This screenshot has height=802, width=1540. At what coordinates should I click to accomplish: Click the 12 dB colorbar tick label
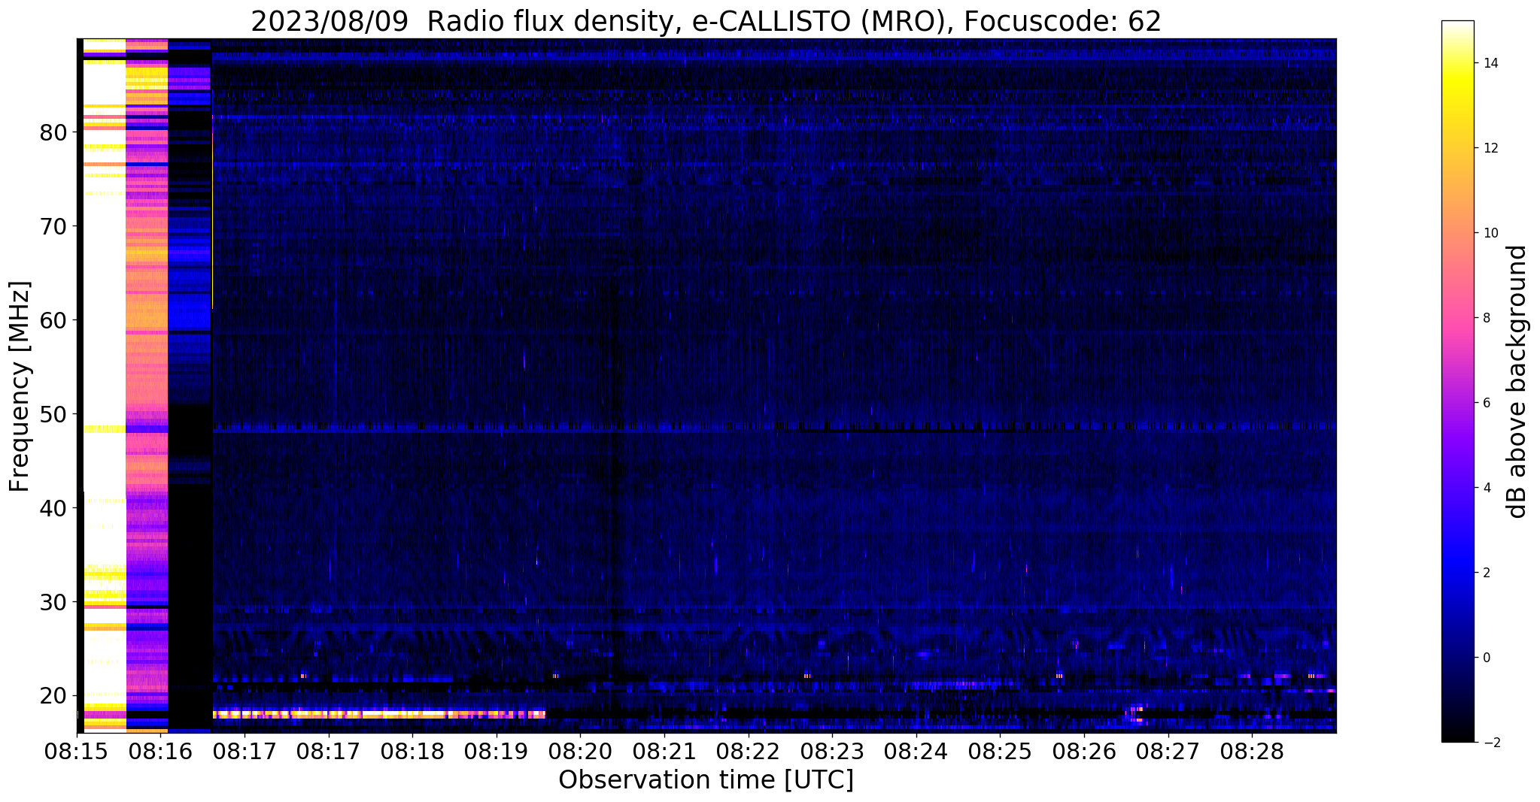pos(1491,148)
